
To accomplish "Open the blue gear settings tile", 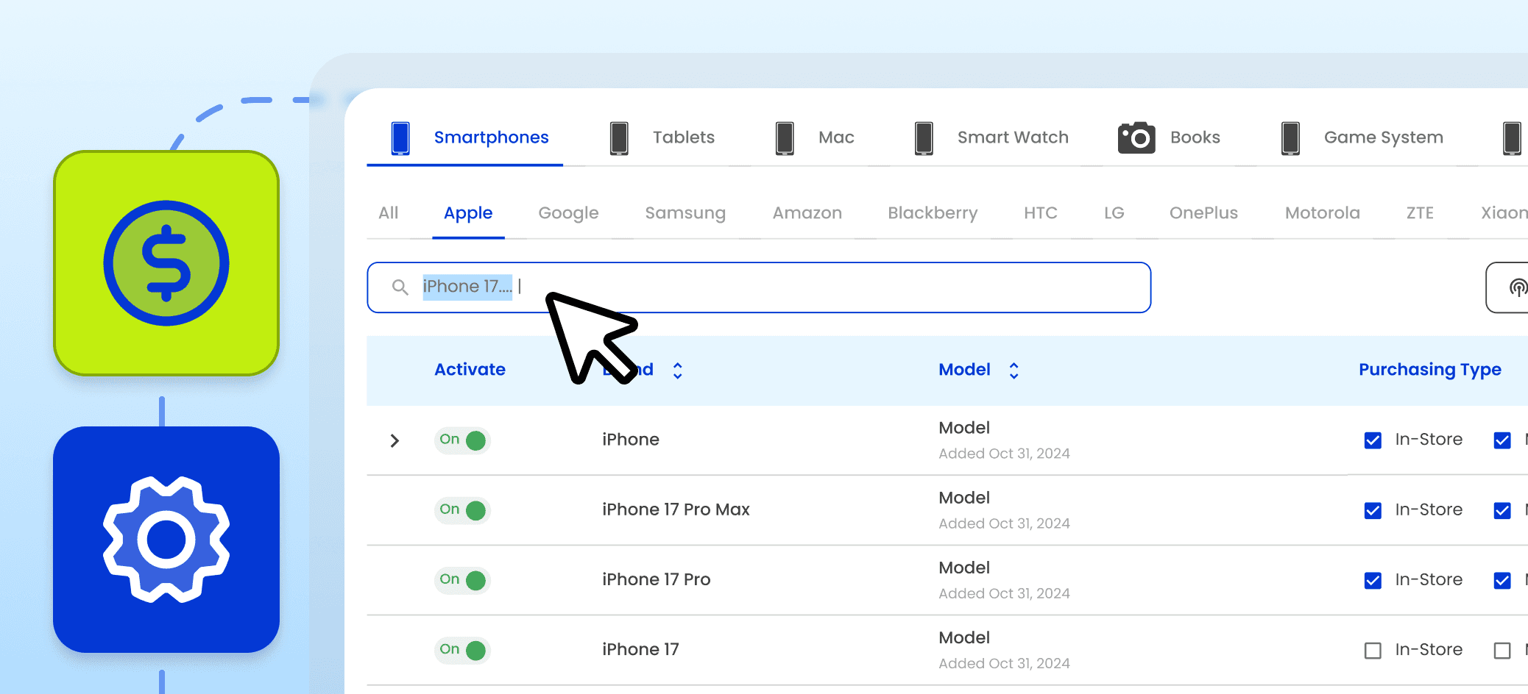I will point(166,540).
